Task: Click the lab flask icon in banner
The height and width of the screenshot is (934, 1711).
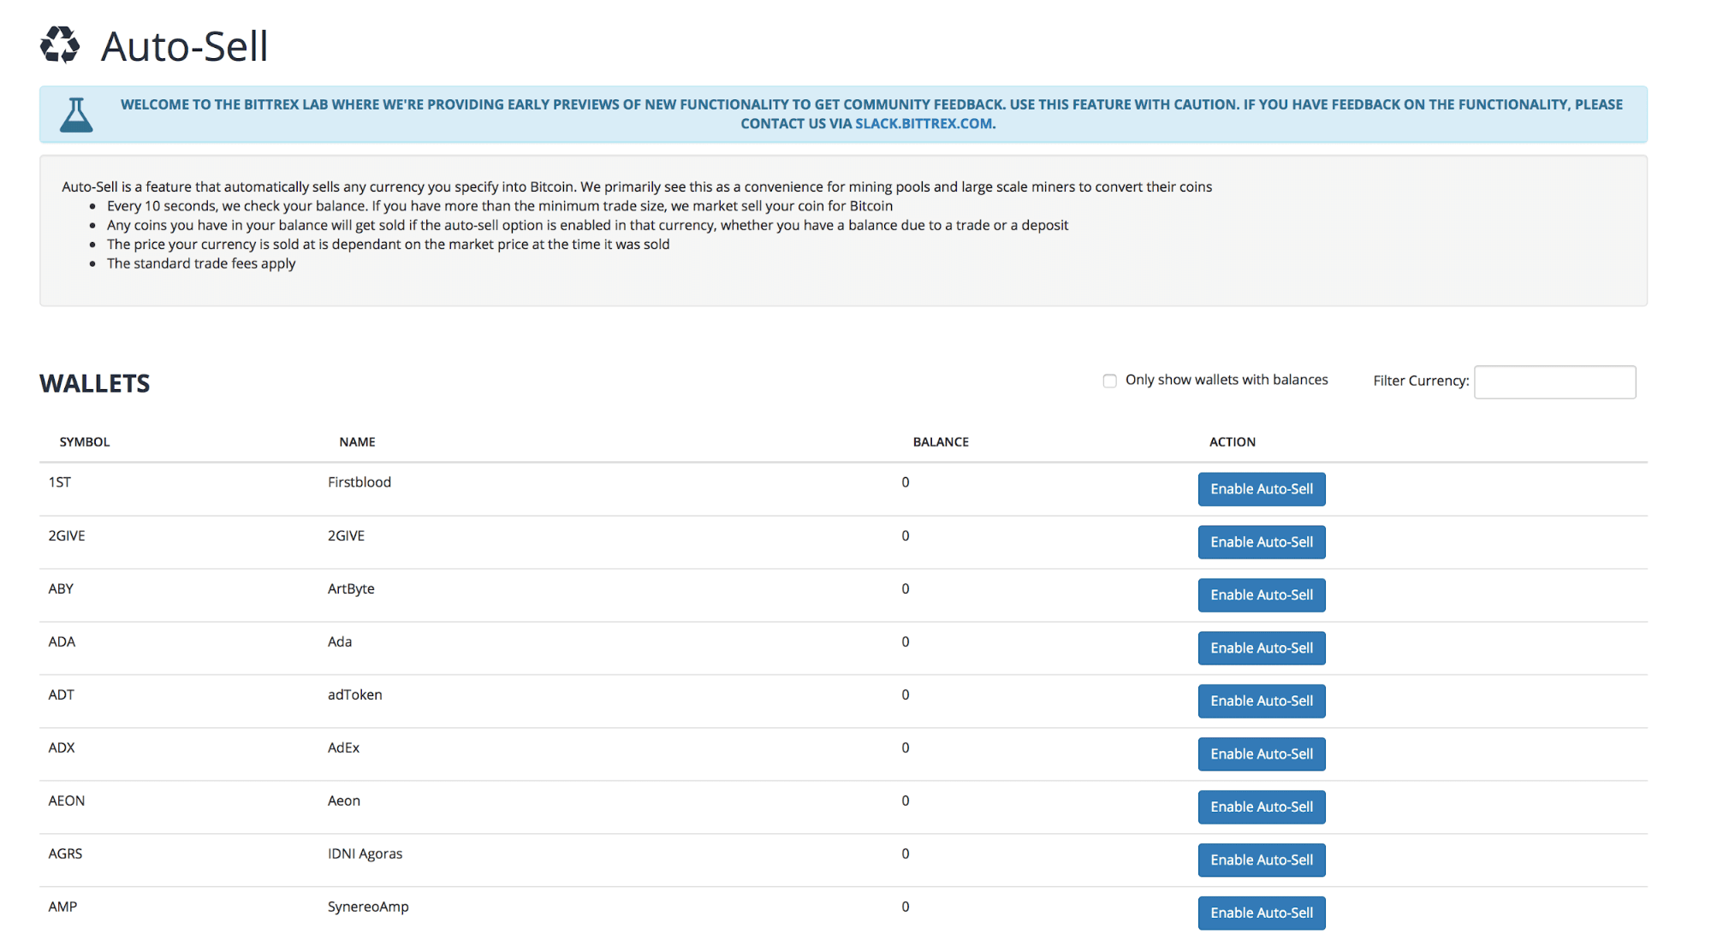Action: (76, 115)
